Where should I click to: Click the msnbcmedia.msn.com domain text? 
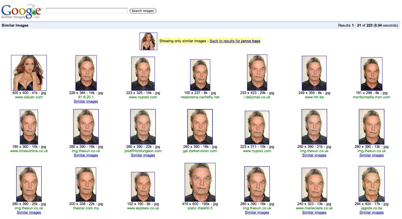[371, 97]
